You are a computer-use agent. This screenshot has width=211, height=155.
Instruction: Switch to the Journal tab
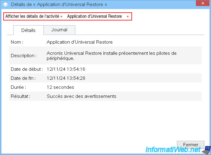(59, 30)
